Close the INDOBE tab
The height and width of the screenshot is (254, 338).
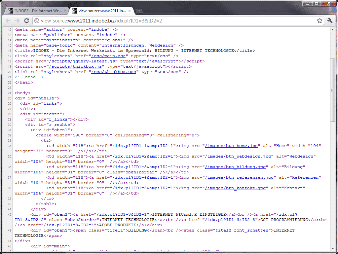click(65, 11)
